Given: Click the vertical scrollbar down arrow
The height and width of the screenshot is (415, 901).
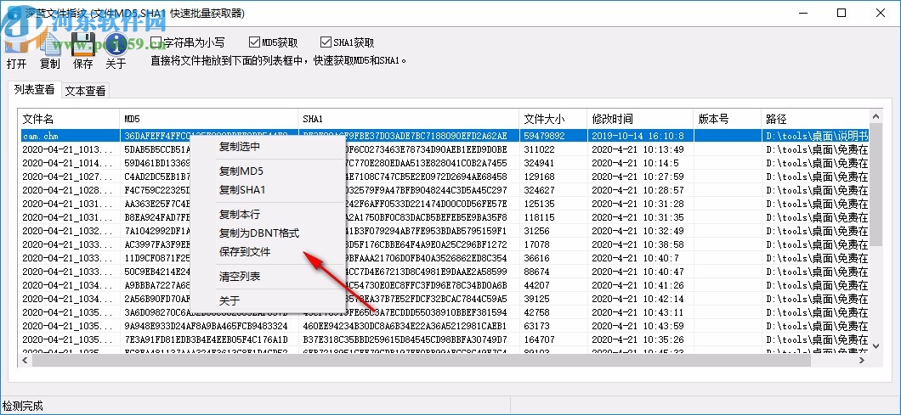Looking at the screenshot, I should point(875,346).
